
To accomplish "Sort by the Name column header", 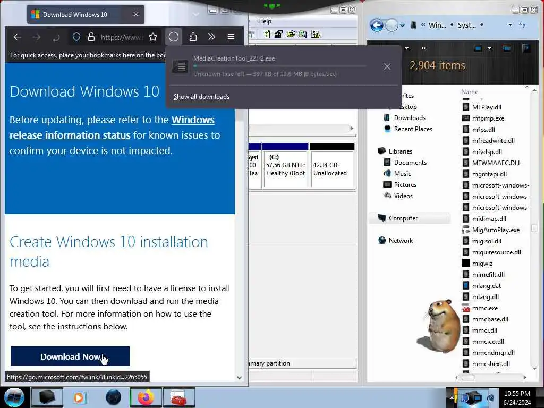I will coord(470,91).
